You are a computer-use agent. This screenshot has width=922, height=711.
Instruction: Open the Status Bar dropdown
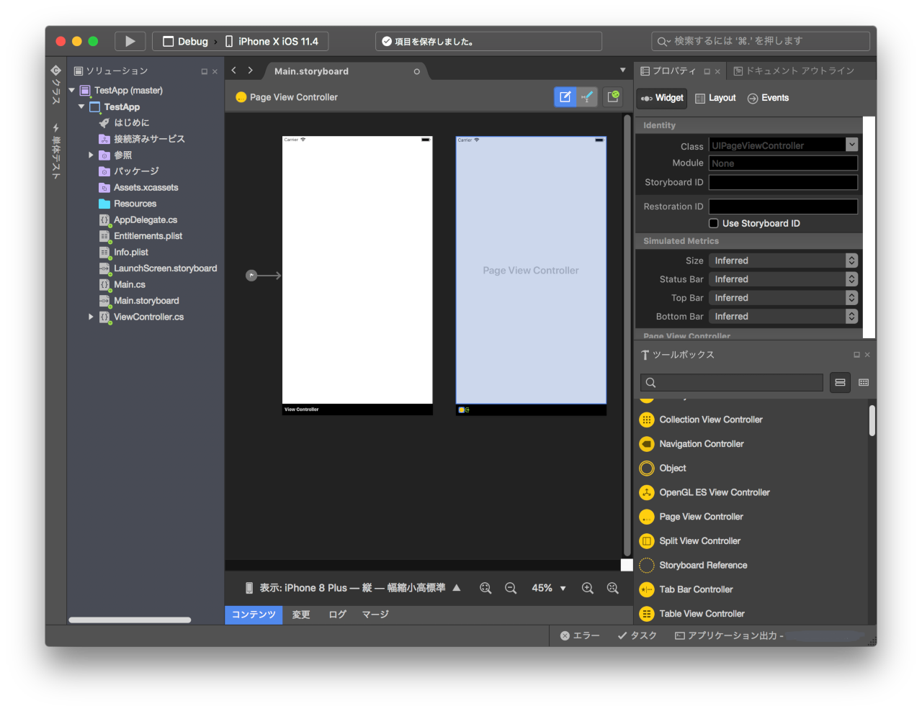pyautogui.click(x=783, y=279)
